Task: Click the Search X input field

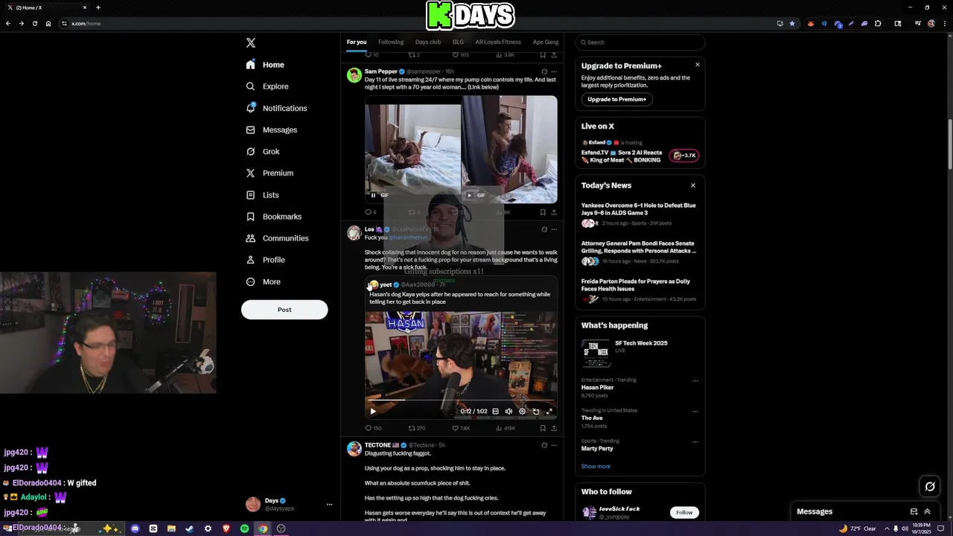Action: pyautogui.click(x=640, y=42)
